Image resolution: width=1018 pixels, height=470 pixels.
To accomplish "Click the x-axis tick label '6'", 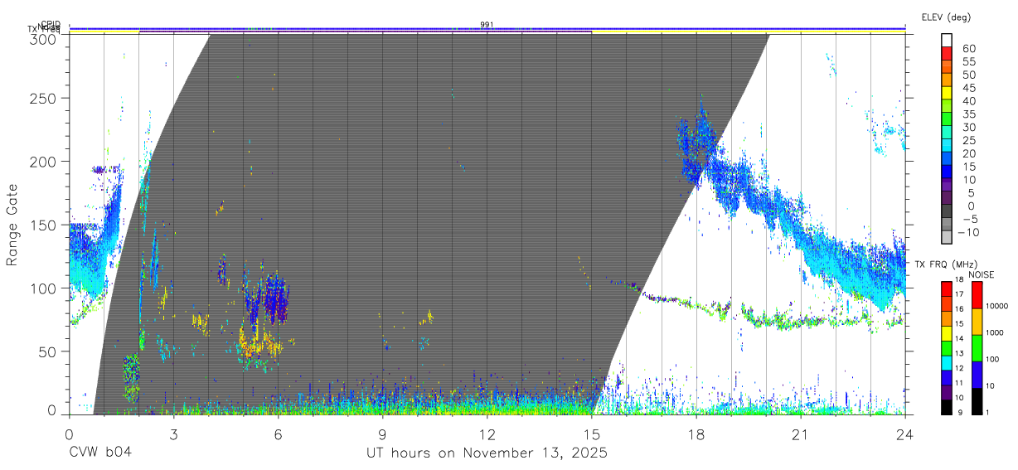I will pos(278,434).
